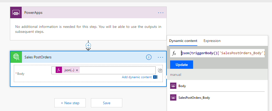Viewport: 272px width, 111px height.
Task: Show Sales PostOrders info icon details
Action: pyautogui.click(x=149, y=57)
